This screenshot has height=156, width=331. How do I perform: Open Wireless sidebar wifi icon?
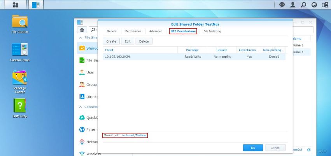pos(82,154)
